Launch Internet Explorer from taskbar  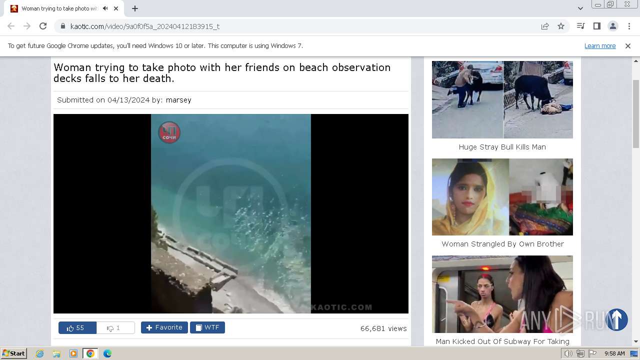click(40, 353)
